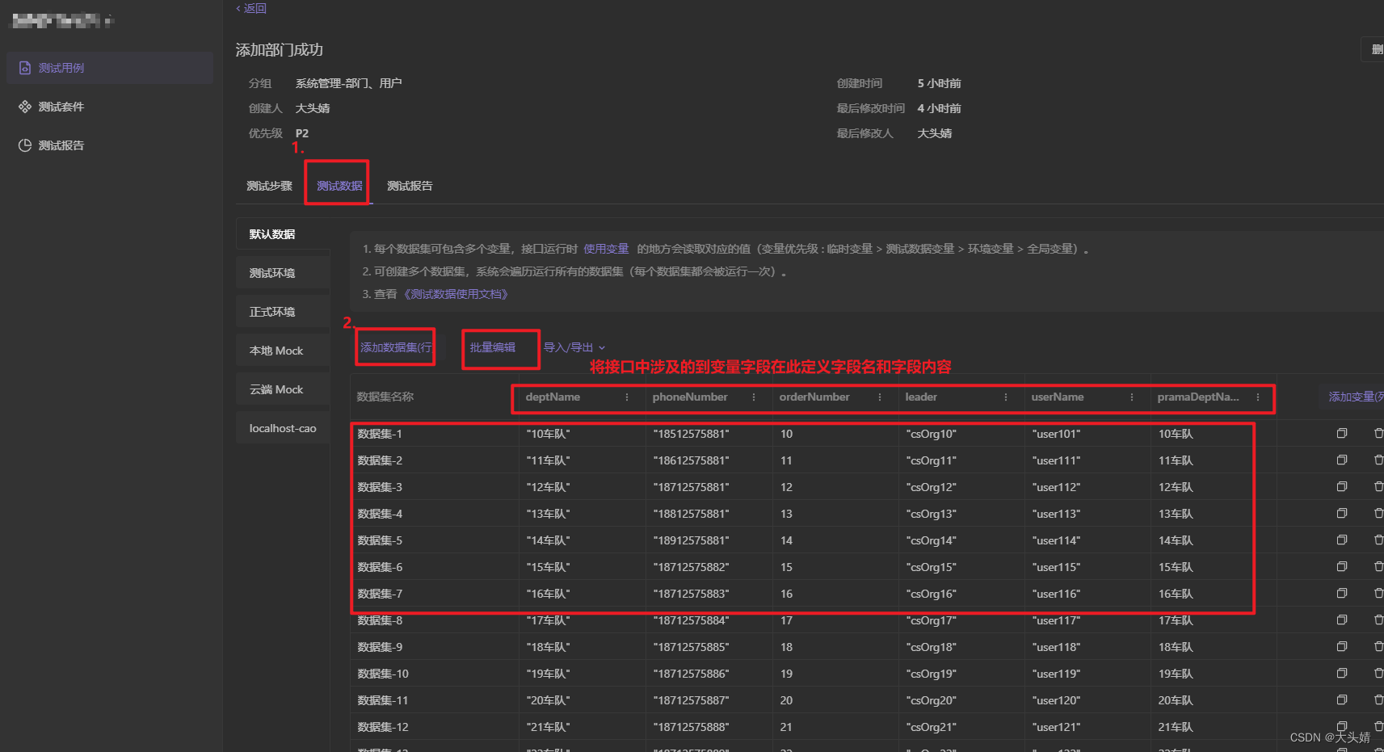Viewport: 1384px width, 752px height.
Task: Open the 《测试数据使用文档》 link
Action: [456, 293]
